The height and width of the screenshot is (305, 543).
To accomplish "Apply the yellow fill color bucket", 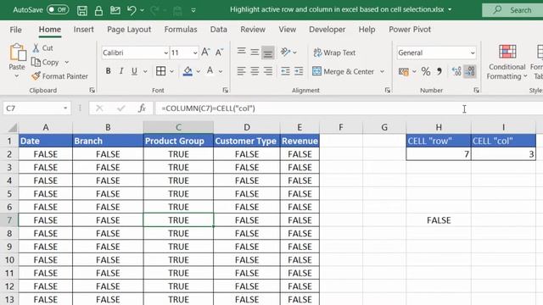I will coord(188,71).
